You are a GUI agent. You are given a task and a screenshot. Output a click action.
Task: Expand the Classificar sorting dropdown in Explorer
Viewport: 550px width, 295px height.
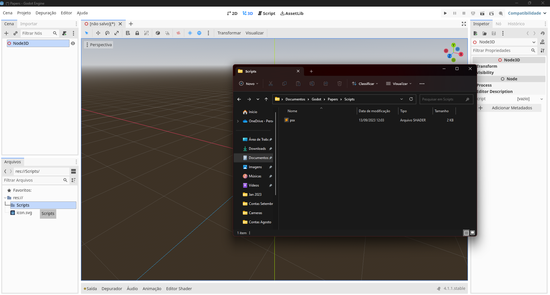365,84
